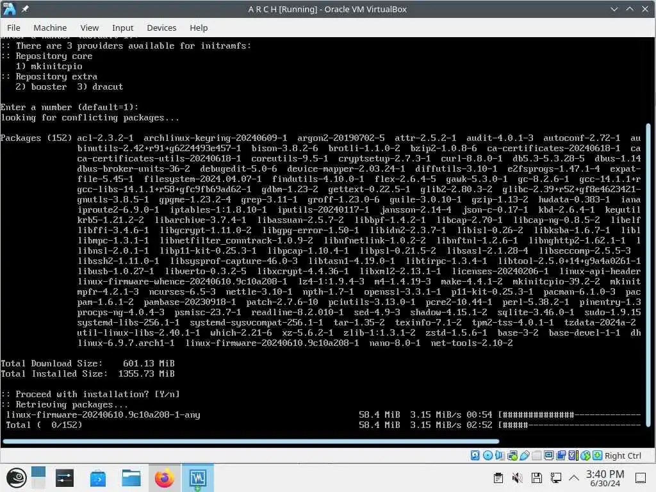Click 'nano-8.0-1' package name
This screenshot has height=492, width=656.
[x=395, y=343]
